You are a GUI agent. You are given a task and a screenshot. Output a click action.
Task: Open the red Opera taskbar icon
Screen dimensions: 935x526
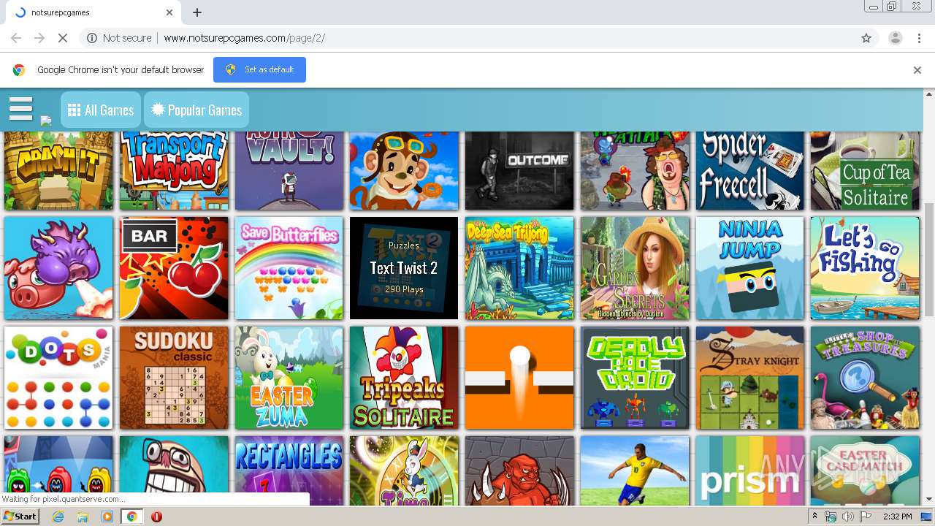click(156, 517)
